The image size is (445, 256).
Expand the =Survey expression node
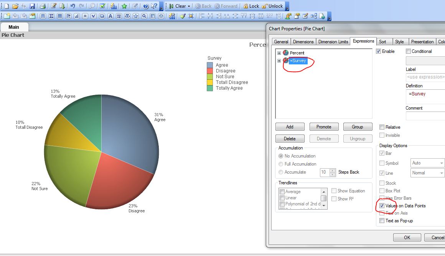279,61
